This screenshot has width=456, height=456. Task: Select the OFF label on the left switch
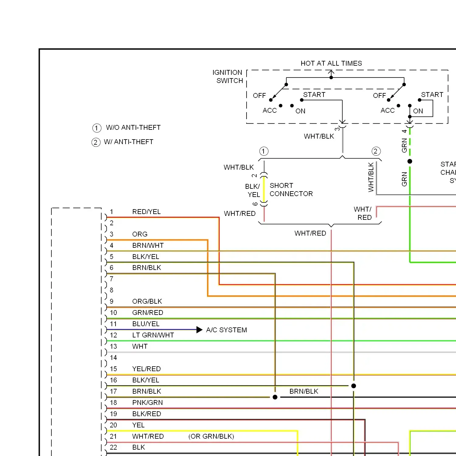point(259,96)
